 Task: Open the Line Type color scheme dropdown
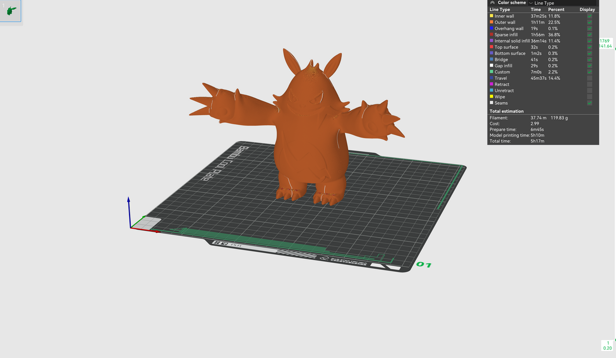[562, 3]
